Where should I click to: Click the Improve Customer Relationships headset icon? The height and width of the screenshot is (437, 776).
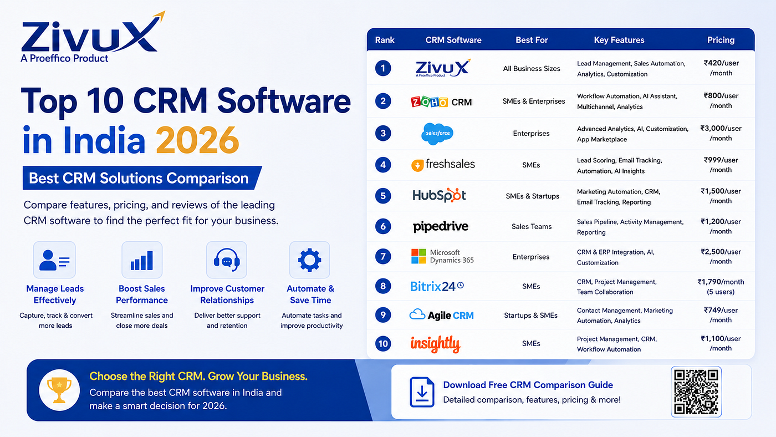(227, 260)
